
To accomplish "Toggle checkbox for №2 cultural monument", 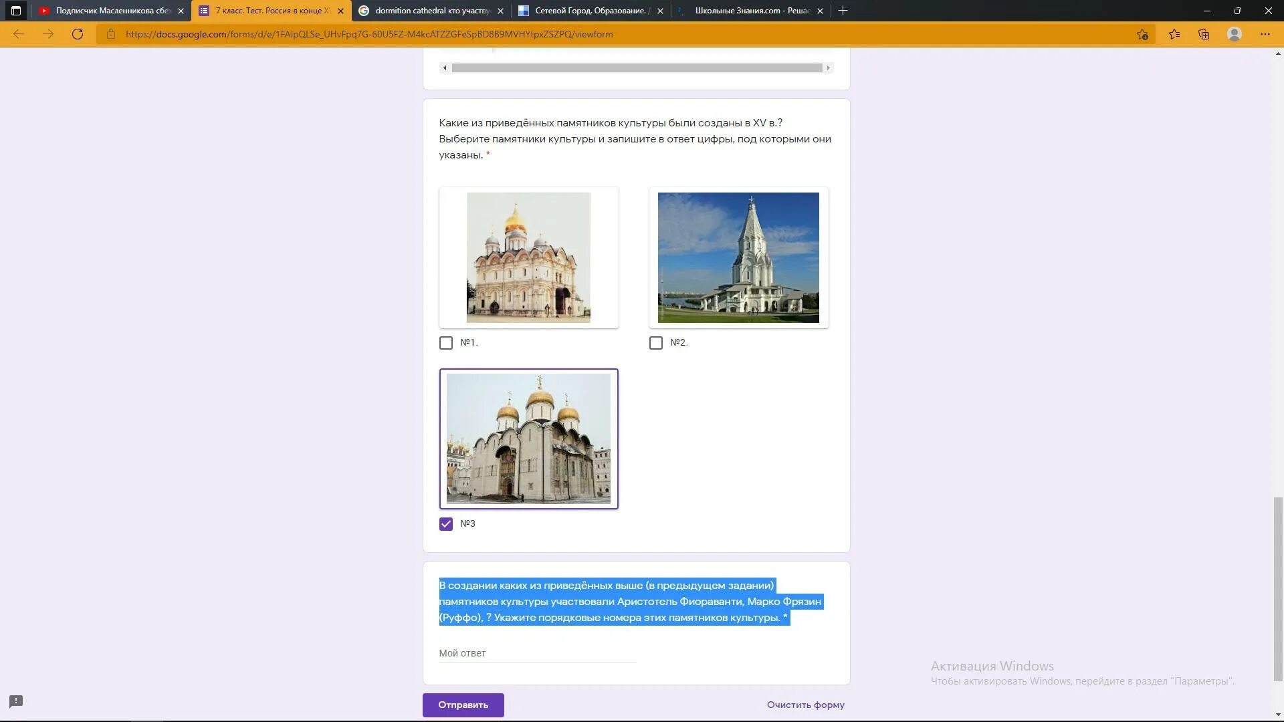I will (x=655, y=342).
